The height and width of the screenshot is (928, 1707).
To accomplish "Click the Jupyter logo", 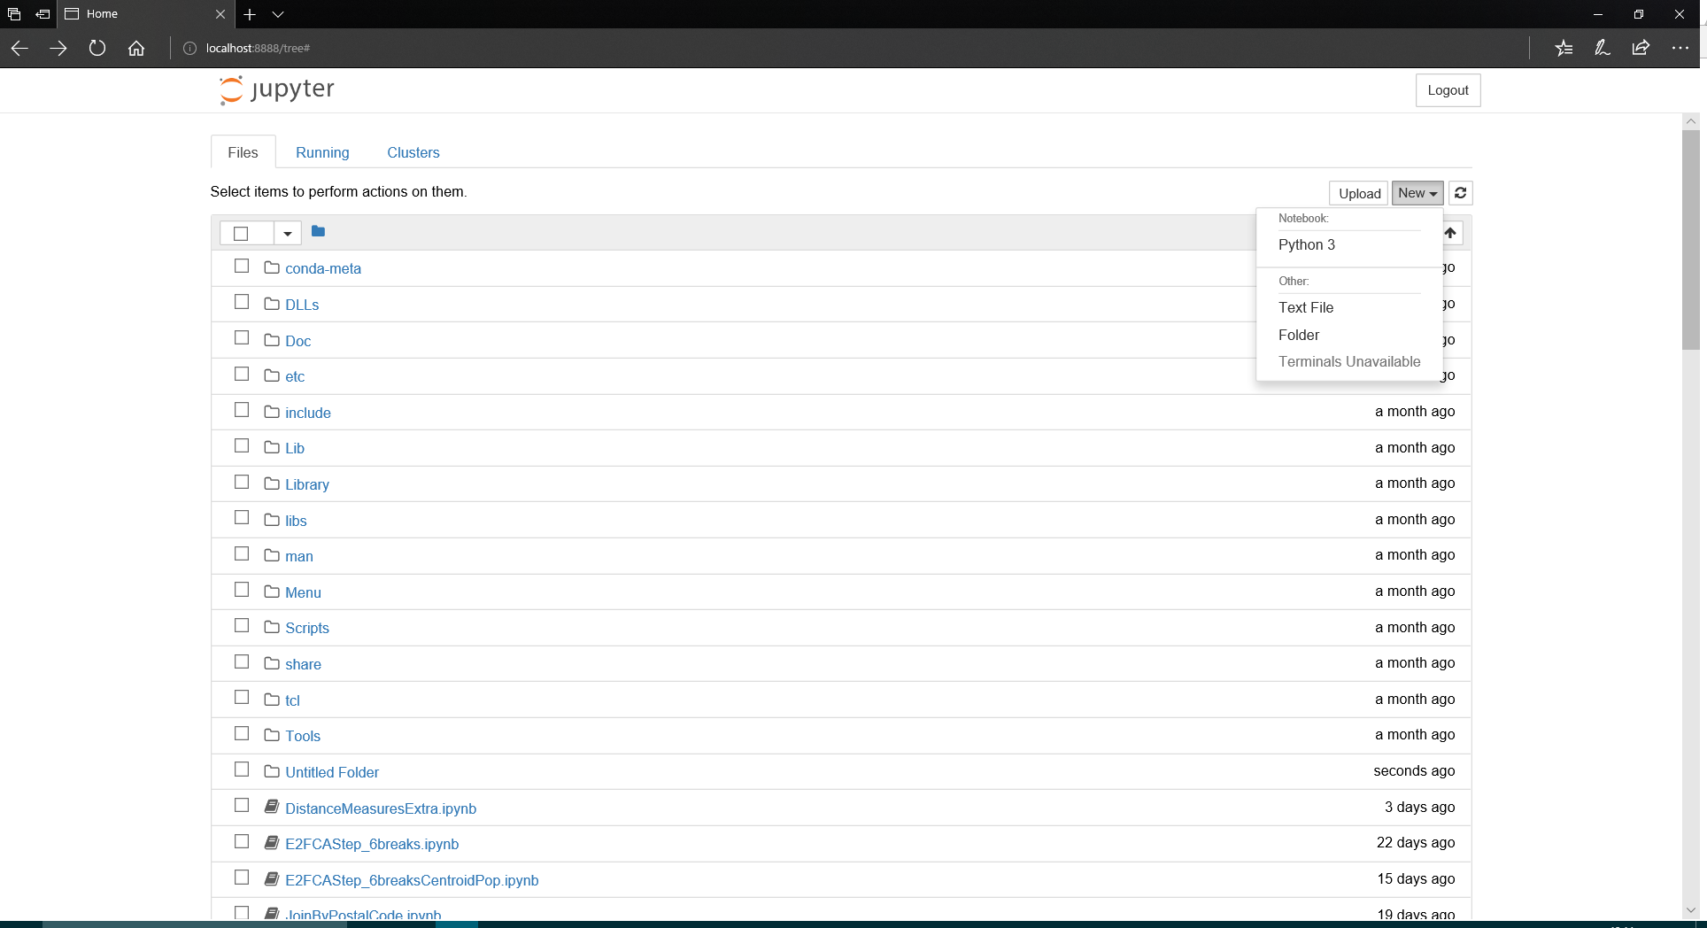I will (x=276, y=89).
